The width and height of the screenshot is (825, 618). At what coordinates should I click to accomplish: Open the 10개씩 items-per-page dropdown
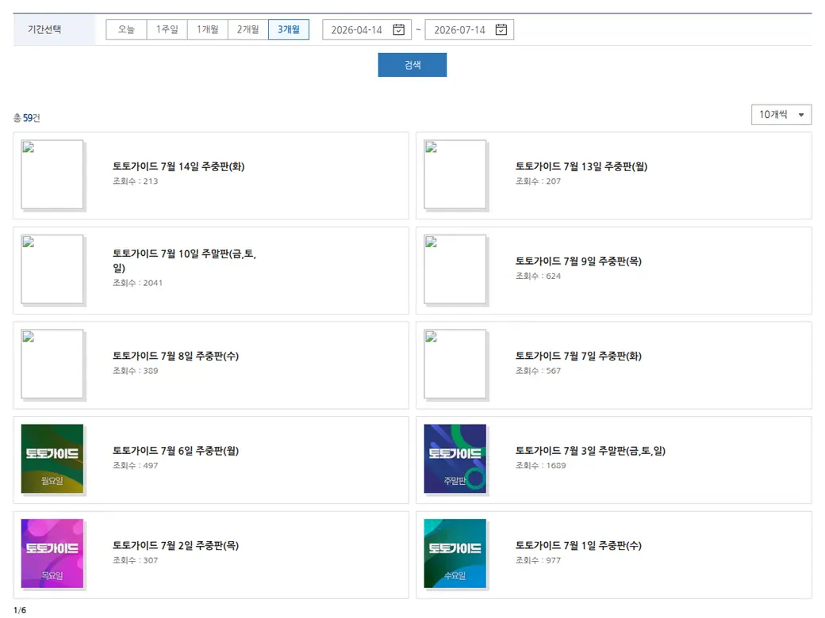coord(781,115)
